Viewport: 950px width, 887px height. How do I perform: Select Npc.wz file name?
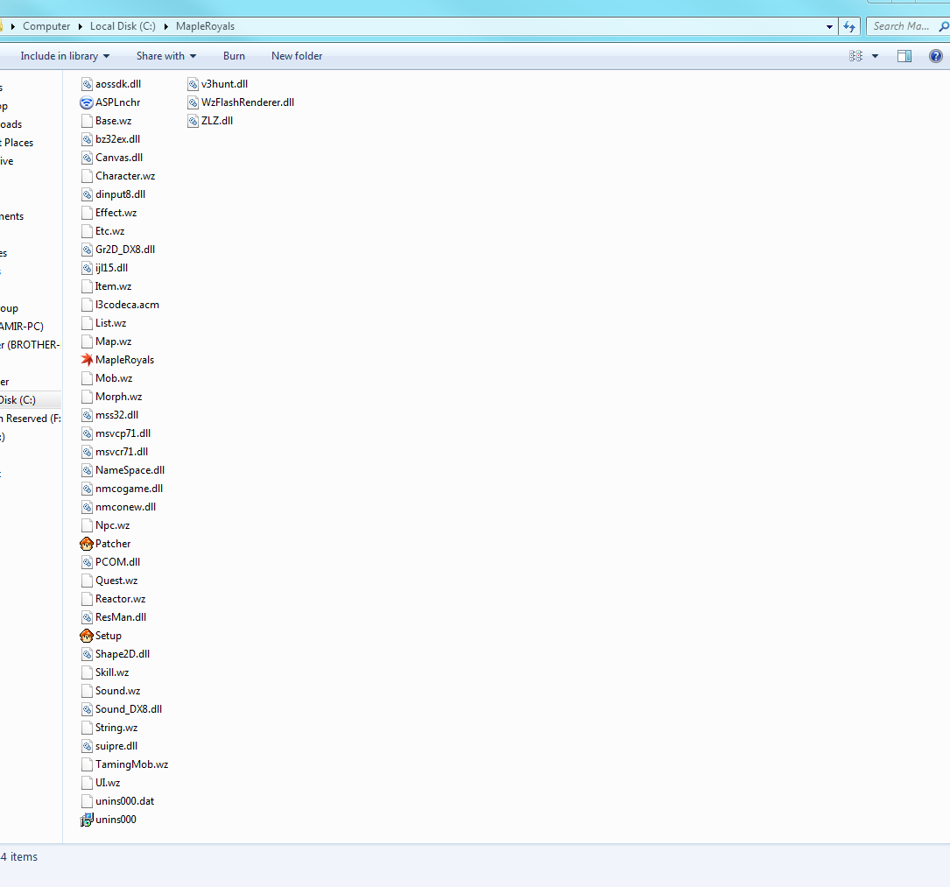113,526
